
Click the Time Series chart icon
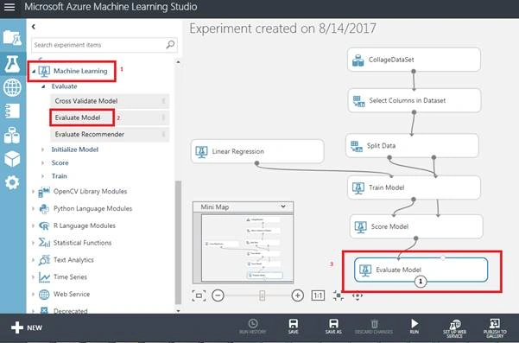(x=44, y=277)
